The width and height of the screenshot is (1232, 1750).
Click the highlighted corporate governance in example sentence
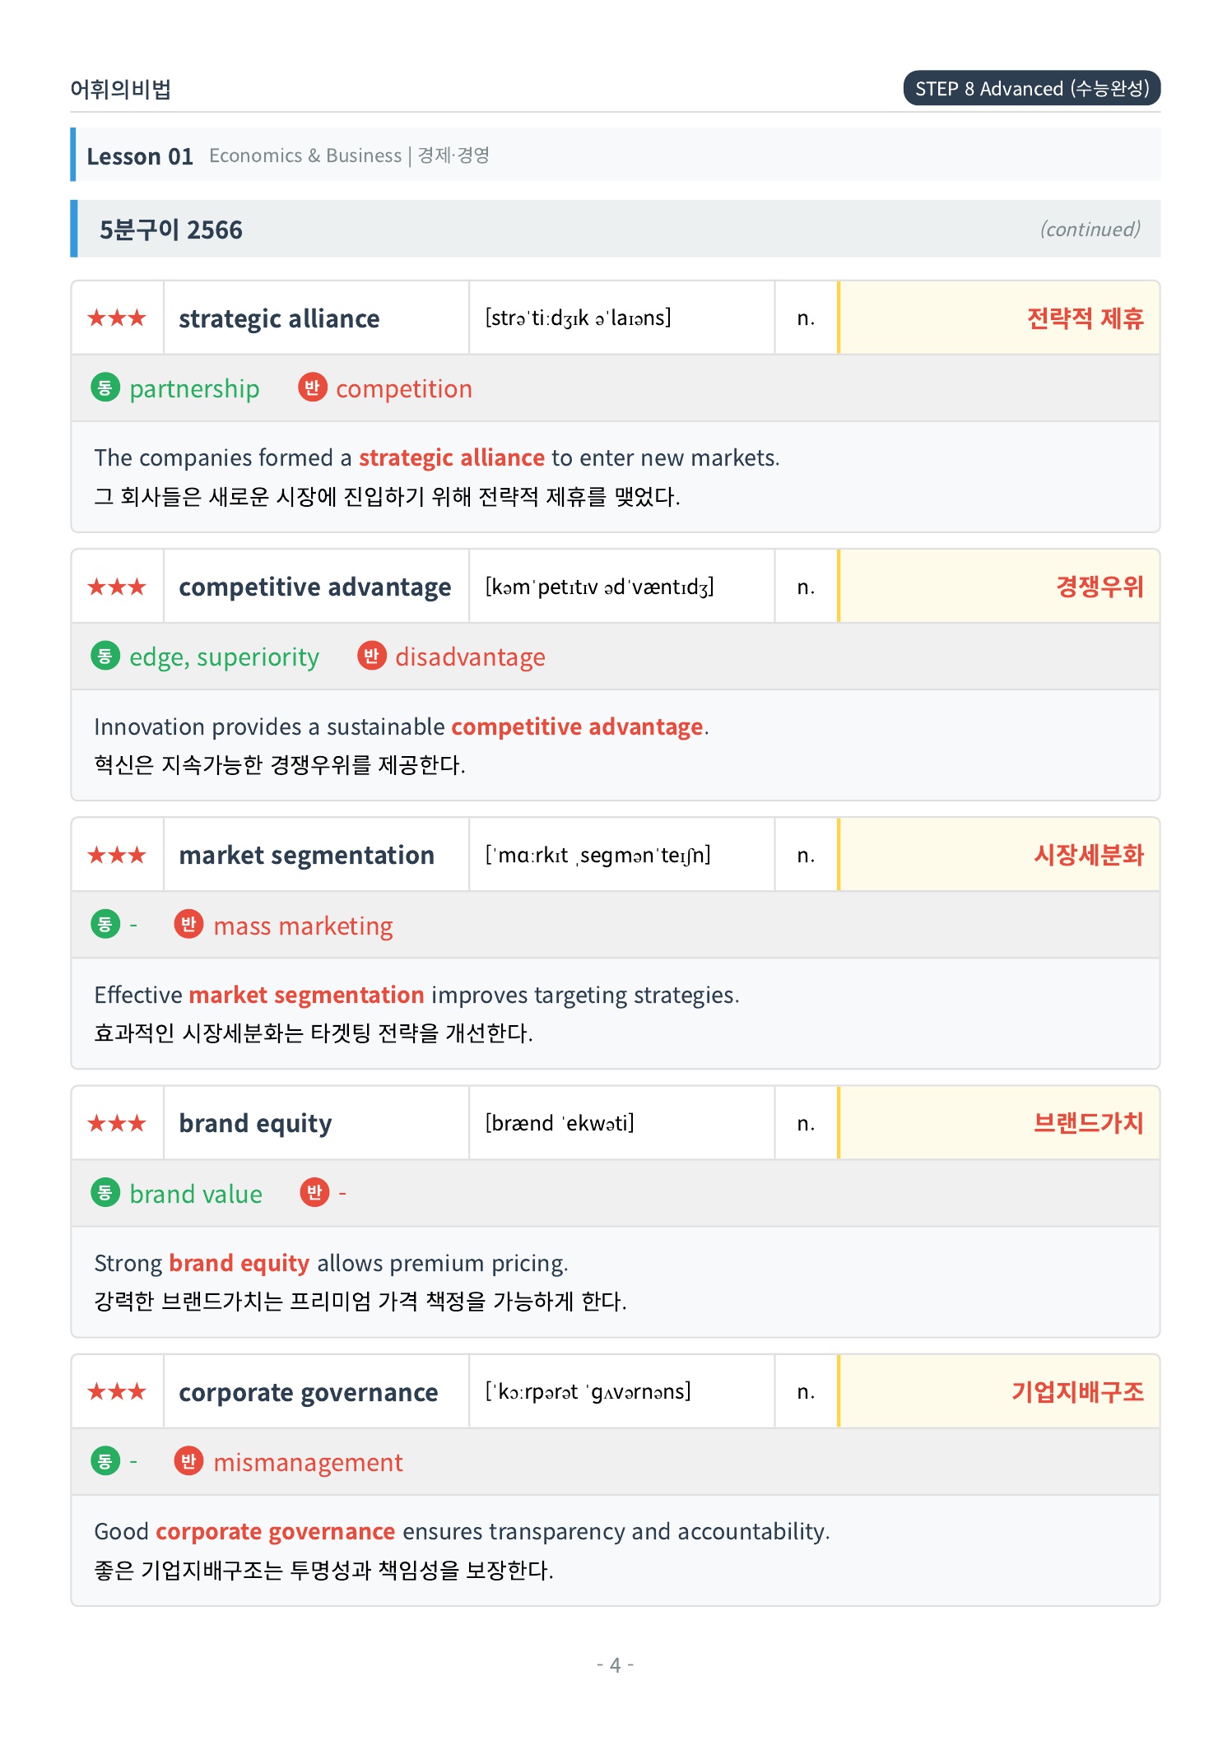click(x=276, y=1531)
